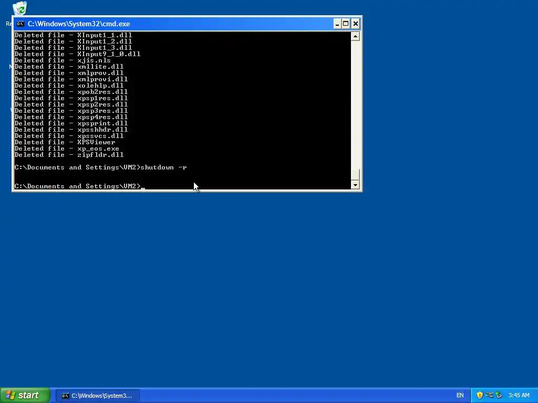Click the 'shutdown -r' command line
Screen dimensions: 538x403
pyautogui.click(x=100, y=167)
